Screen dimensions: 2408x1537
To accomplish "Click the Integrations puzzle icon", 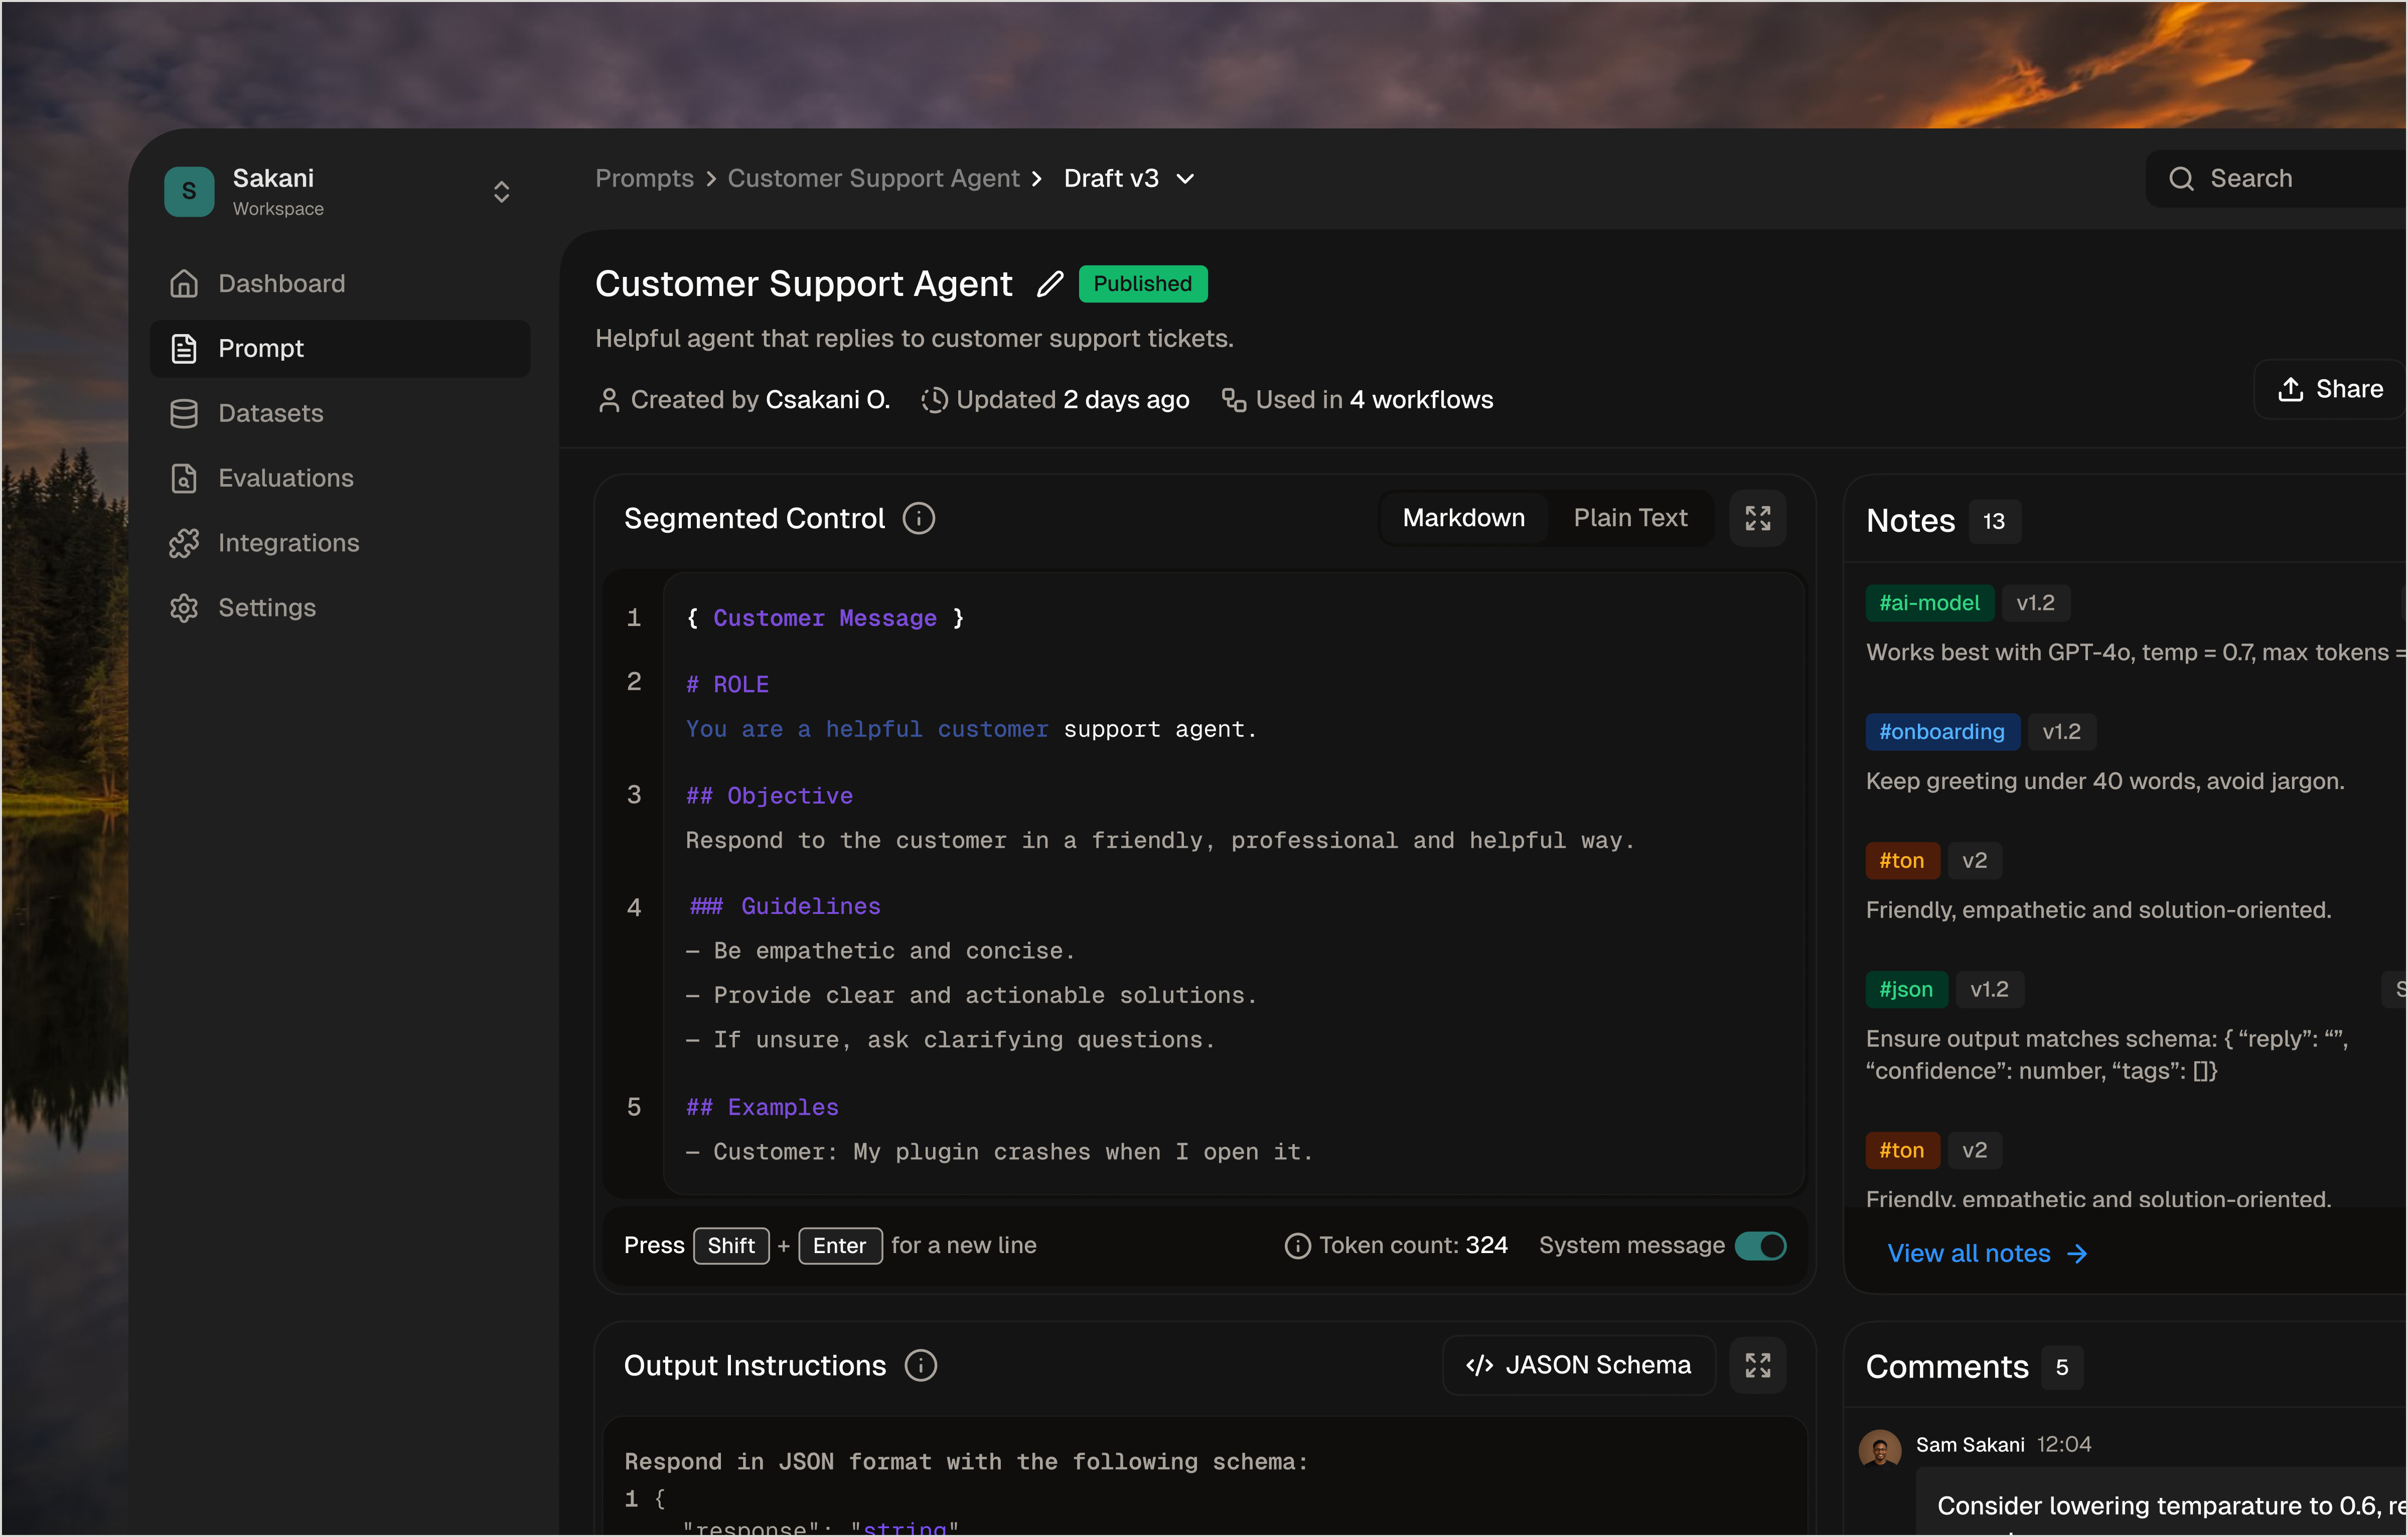I will (x=184, y=543).
